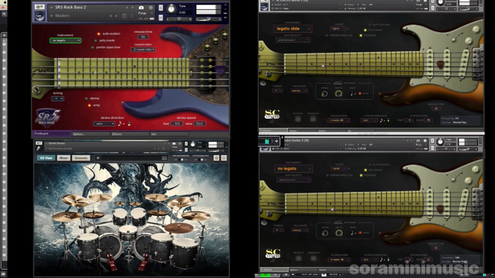Open the upper guitar chord 'hybrid' dropdown

coord(338,28)
